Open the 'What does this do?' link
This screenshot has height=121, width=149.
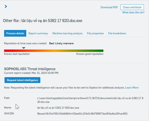(133, 12)
